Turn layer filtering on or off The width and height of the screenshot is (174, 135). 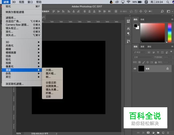171,52
